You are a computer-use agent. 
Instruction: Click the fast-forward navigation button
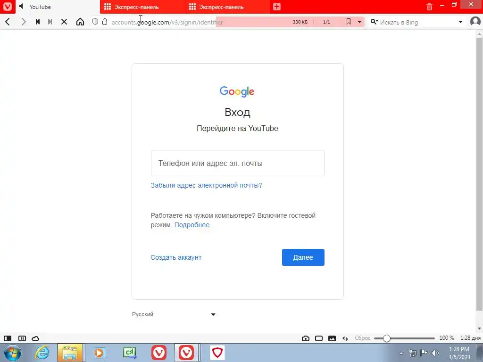(50, 22)
